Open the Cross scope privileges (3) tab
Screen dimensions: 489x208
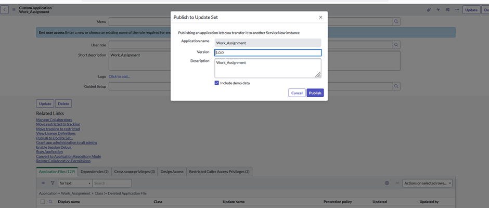coord(134,171)
